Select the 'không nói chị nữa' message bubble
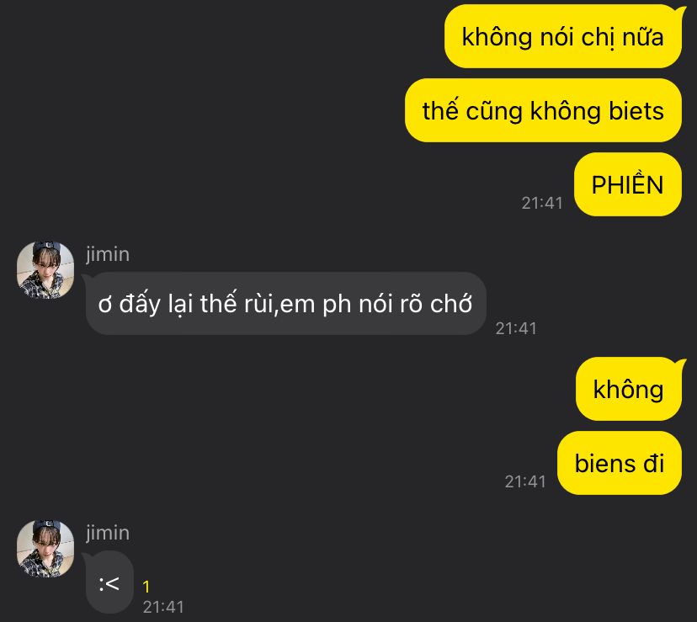The image size is (697, 622). pos(563,36)
